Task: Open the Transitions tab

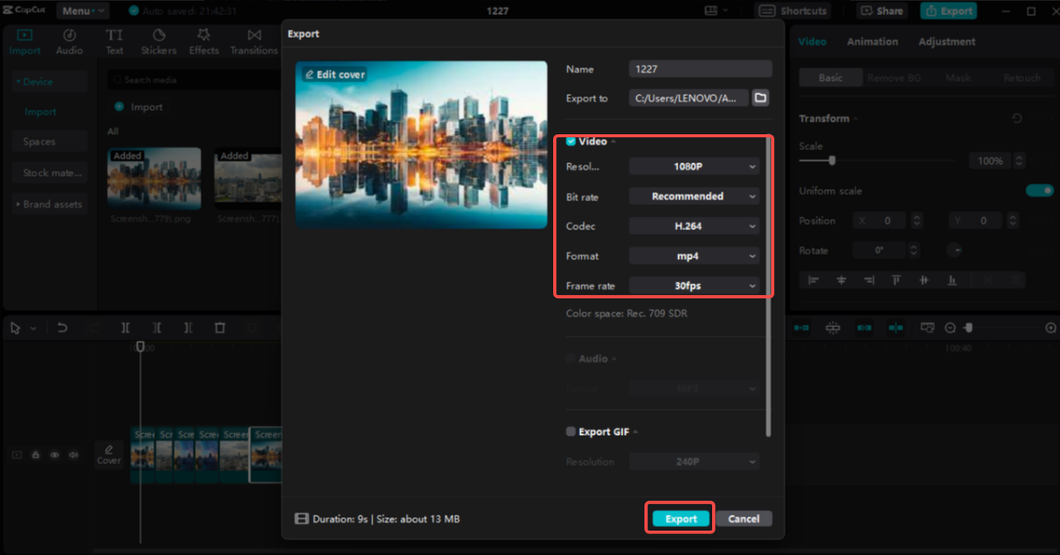Action: [254, 41]
